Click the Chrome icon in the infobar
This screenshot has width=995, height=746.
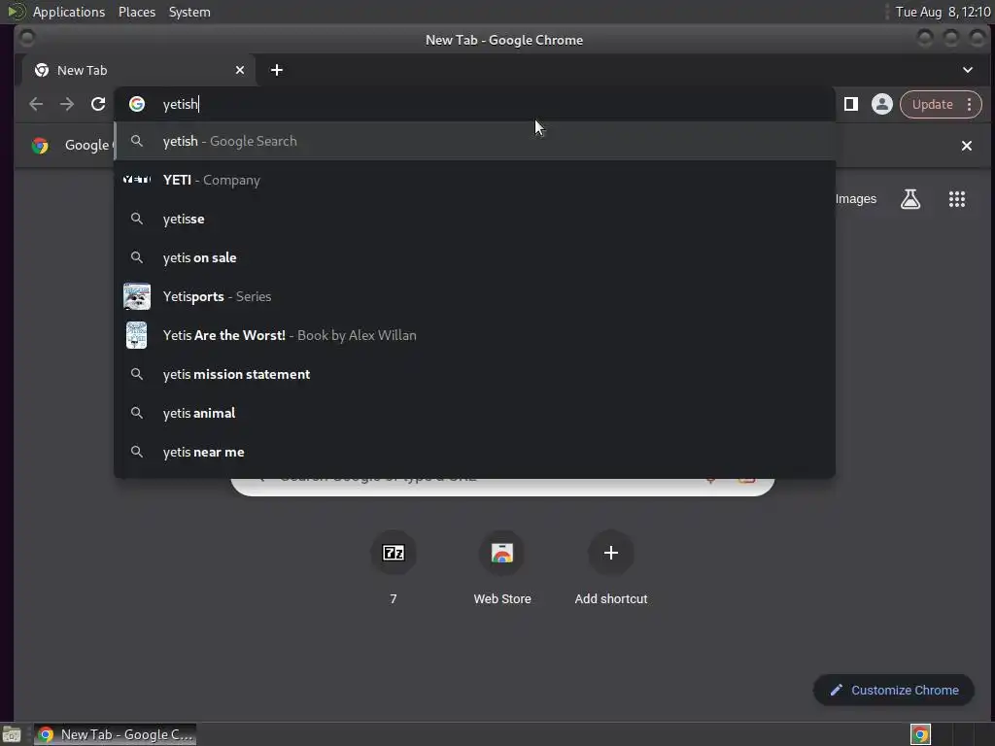click(40, 146)
